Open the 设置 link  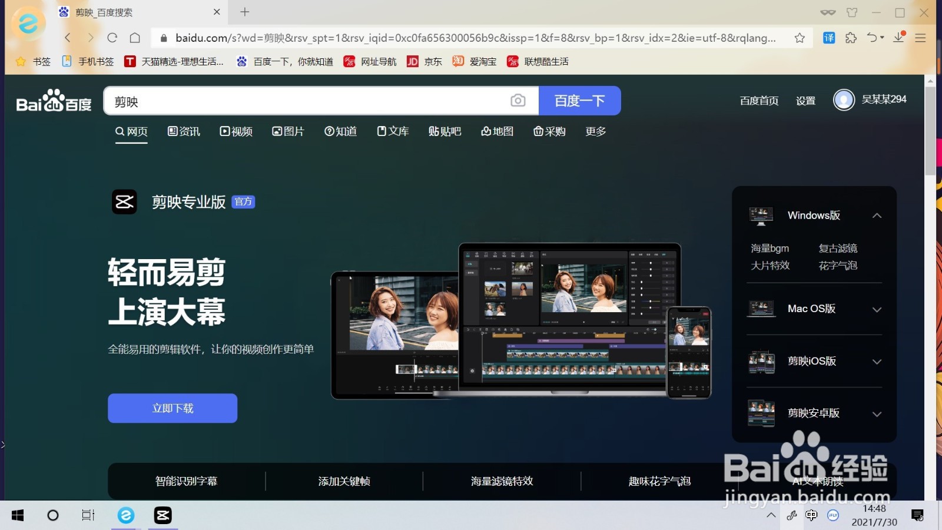(x=805, y=101)
